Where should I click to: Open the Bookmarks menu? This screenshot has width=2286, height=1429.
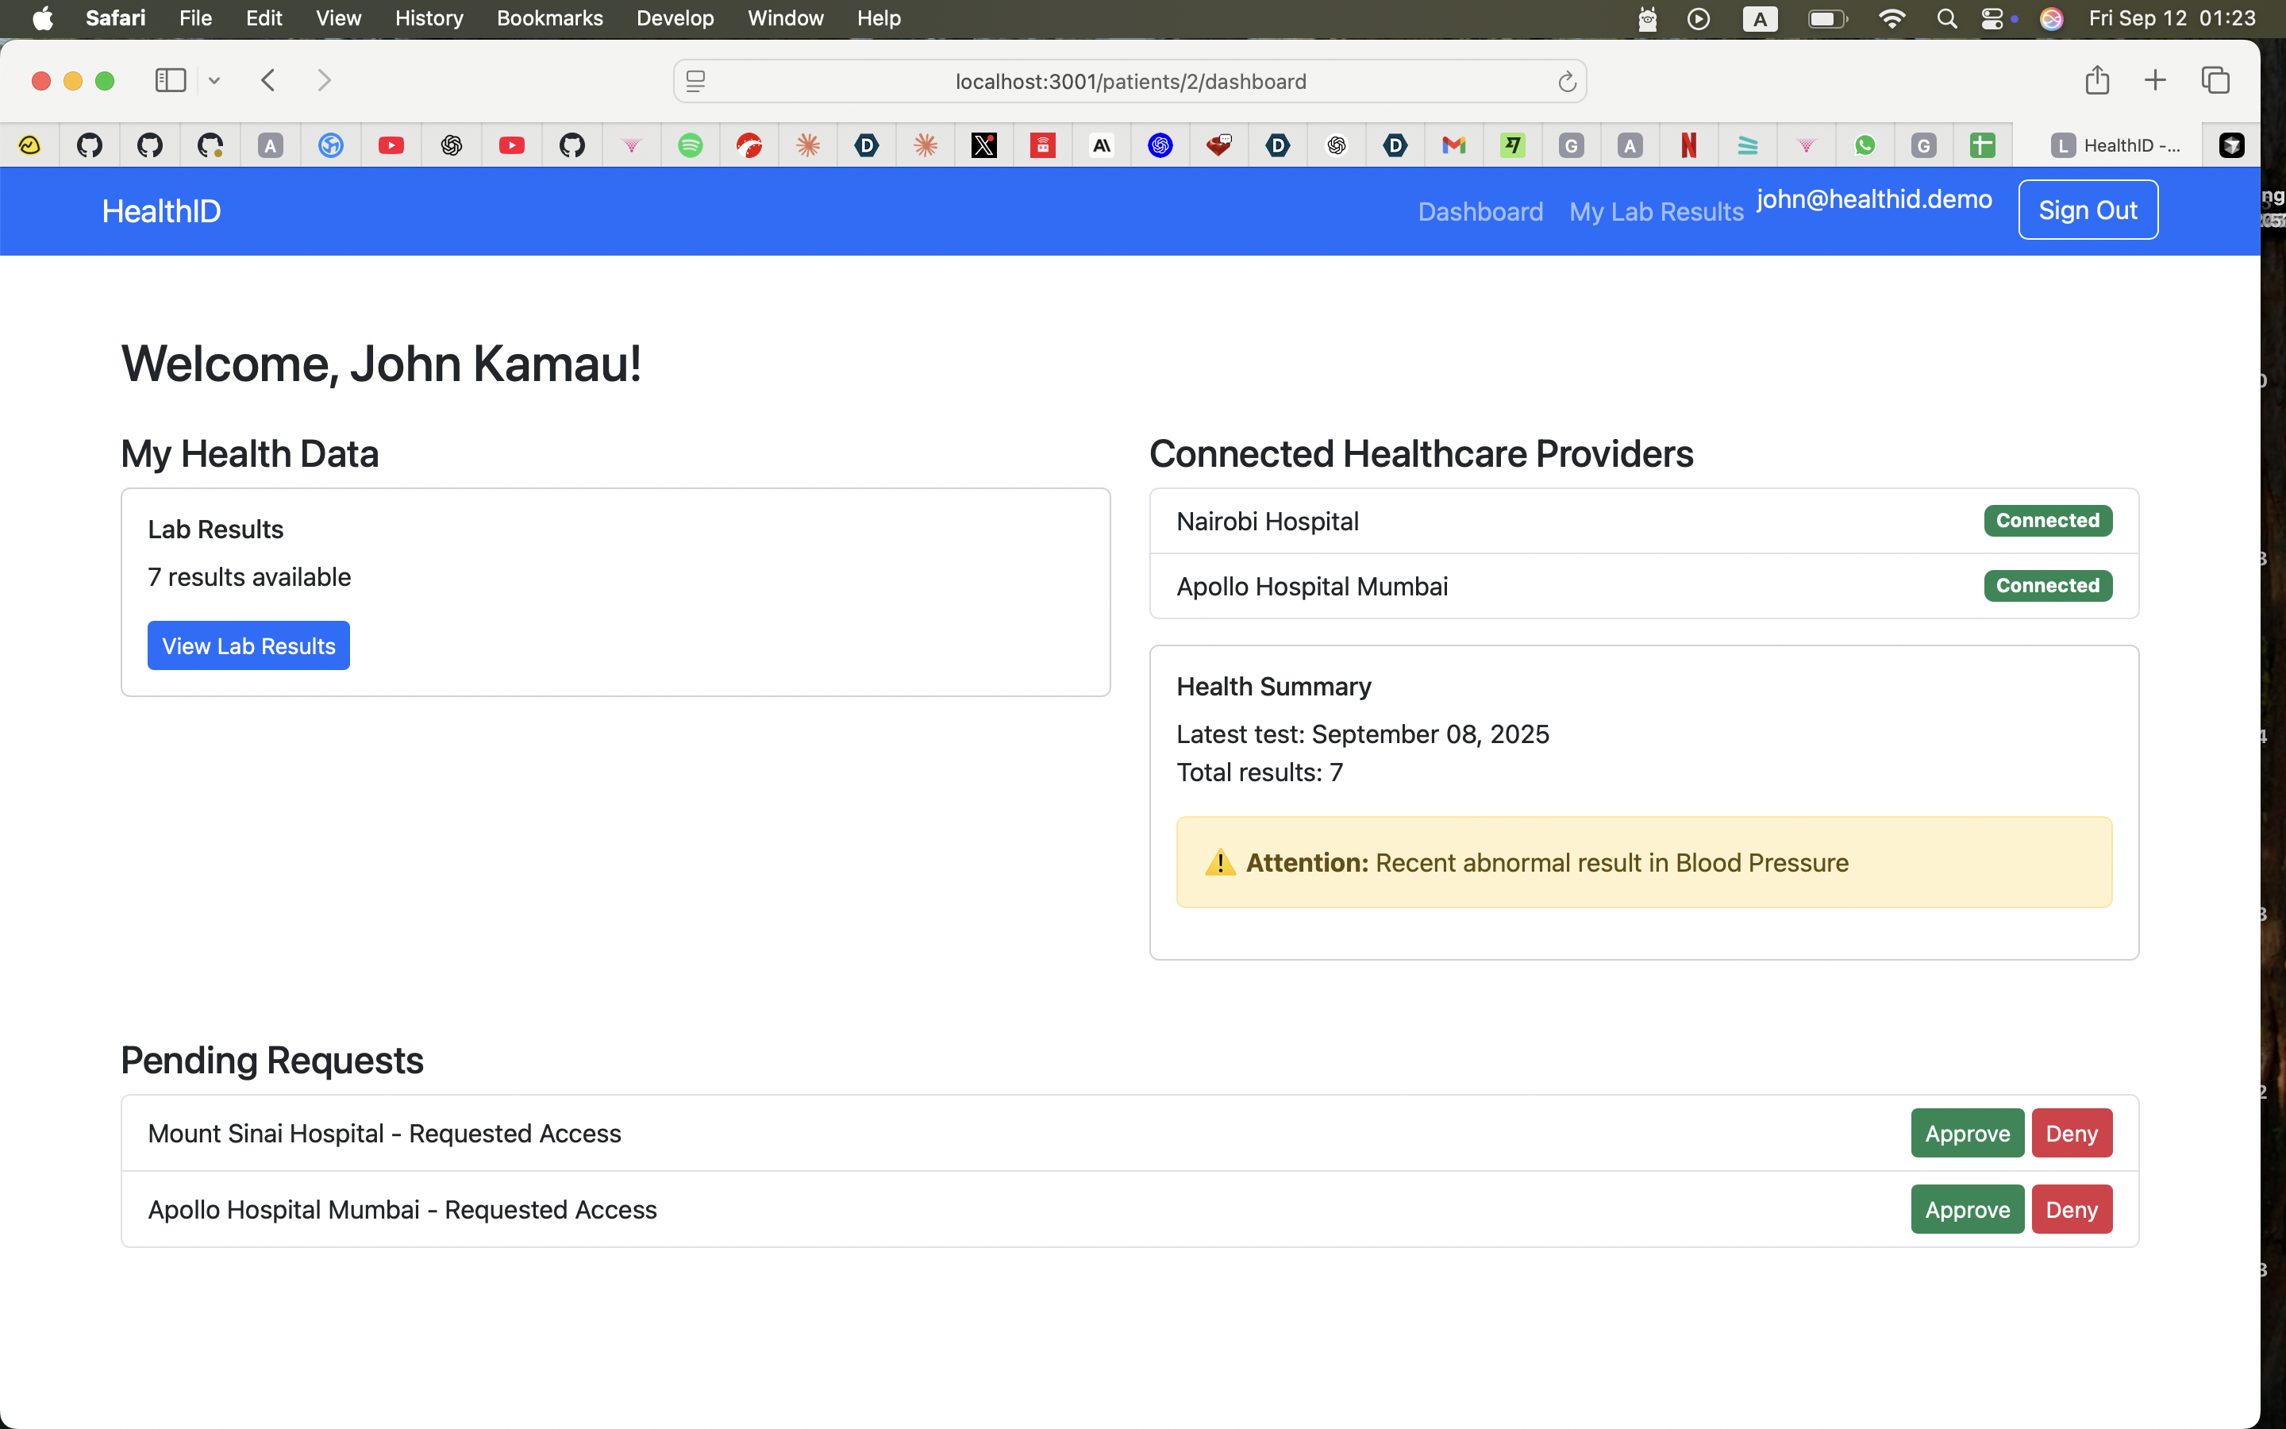(x=548, y=19)
